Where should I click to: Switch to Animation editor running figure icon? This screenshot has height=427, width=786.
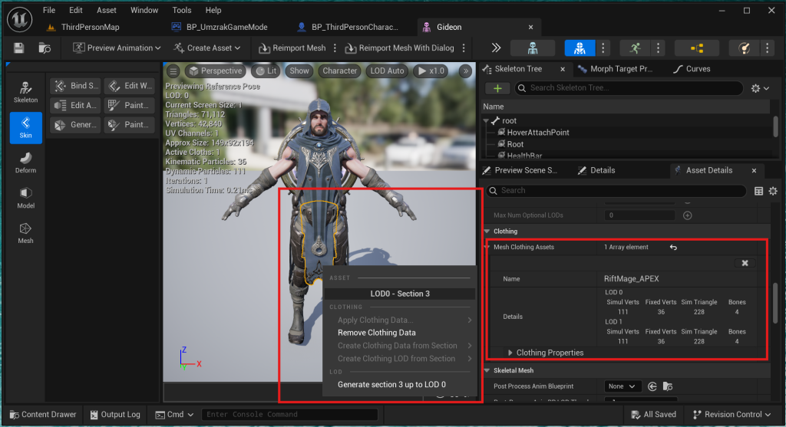[635, 48]
